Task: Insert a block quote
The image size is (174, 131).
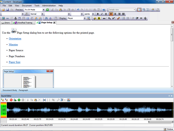Action: click(x=141, y=18)
